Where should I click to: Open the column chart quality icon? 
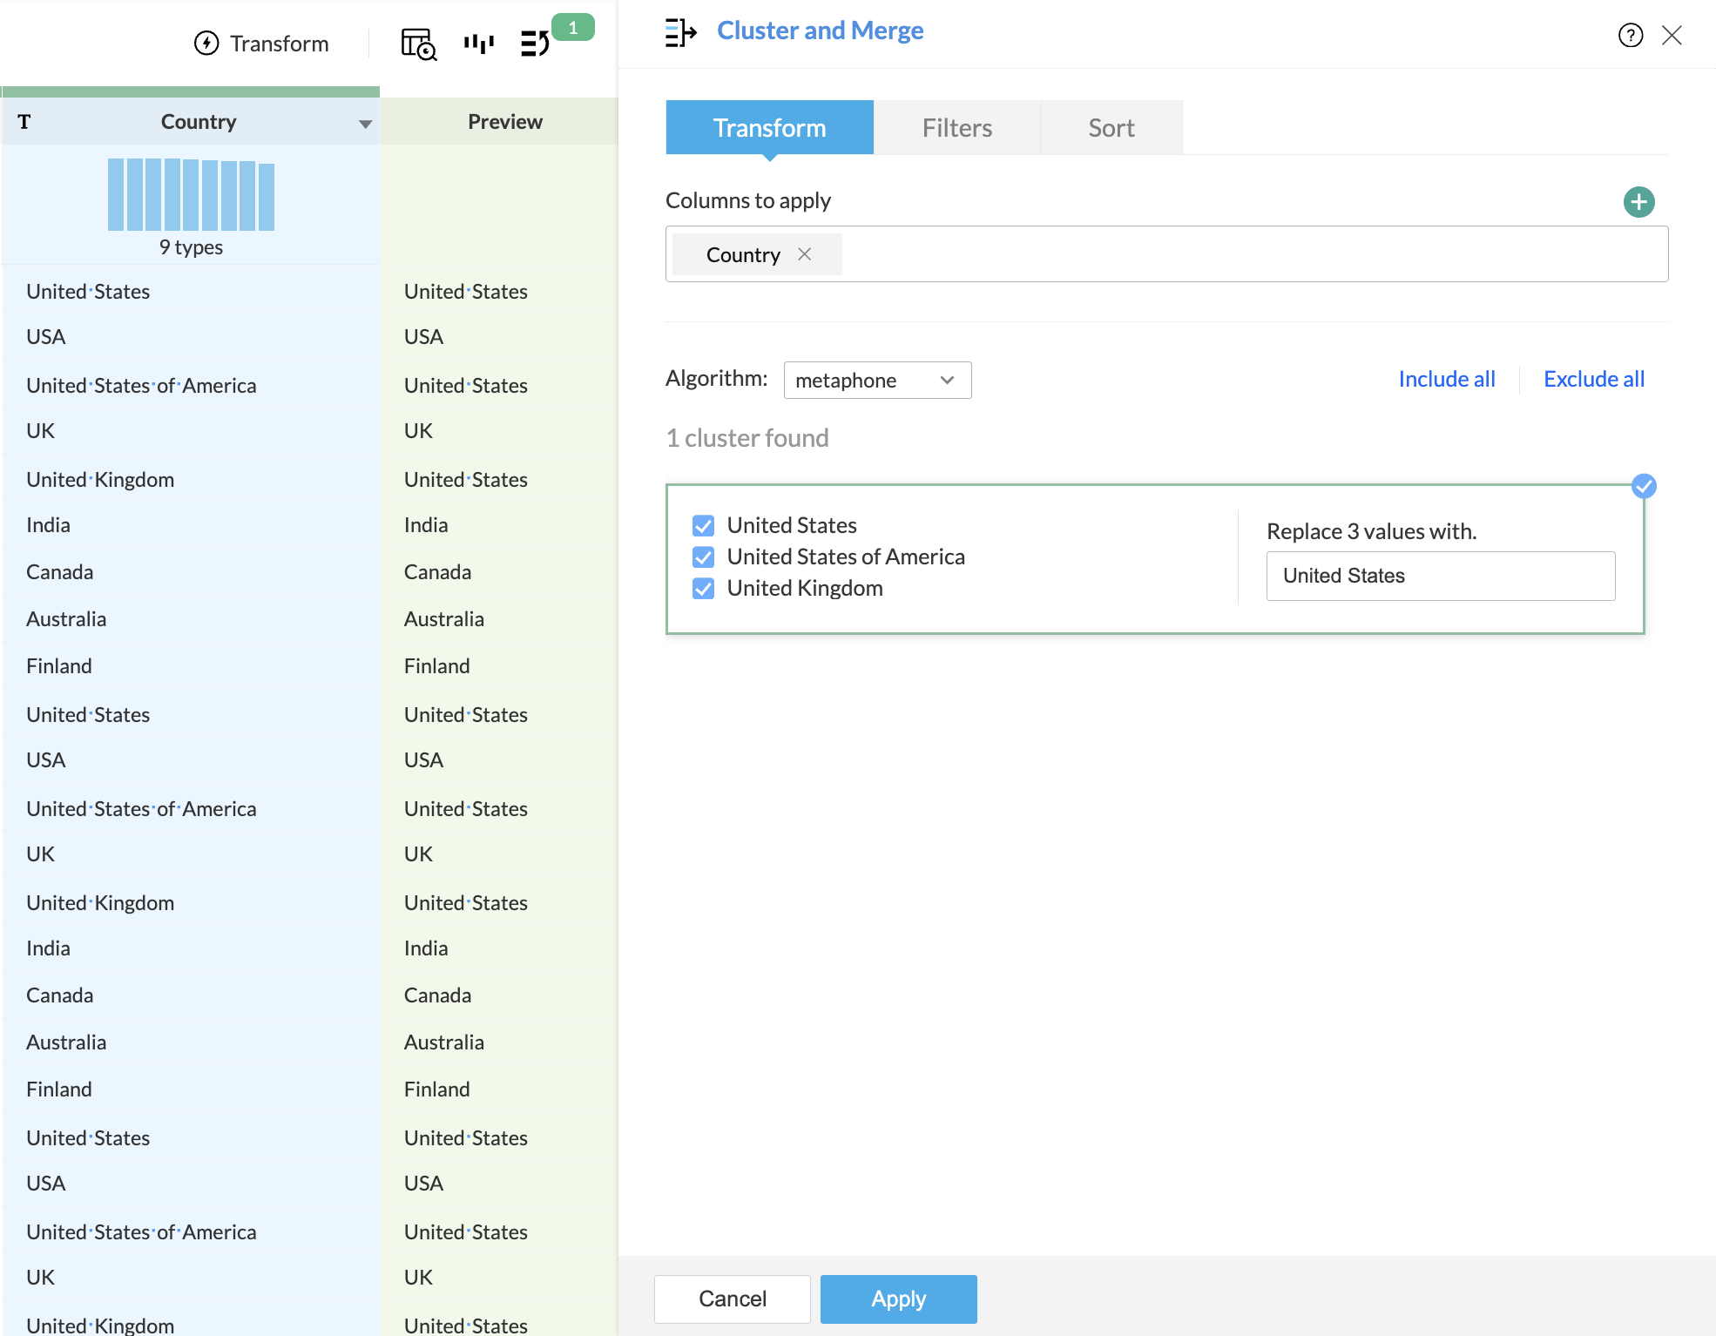coord(478,44)
